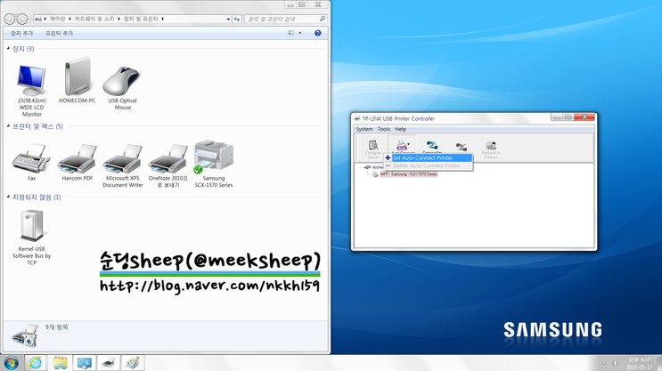Click the control panel monitor taskbar icon
Screen dimensions: 662x371
click(x=85, y=363)
